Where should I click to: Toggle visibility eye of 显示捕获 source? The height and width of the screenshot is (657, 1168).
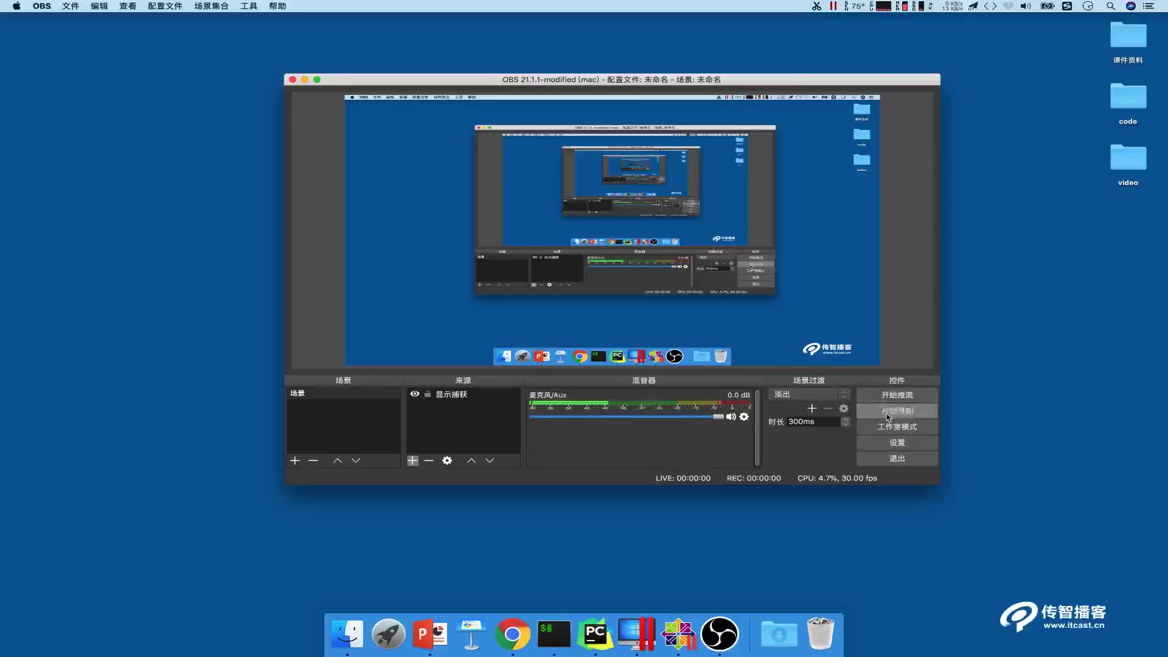415,394
